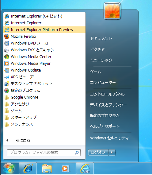Click the Windows Update icon
This screenshot has width=152, height=175.
(x=7, y=70)
